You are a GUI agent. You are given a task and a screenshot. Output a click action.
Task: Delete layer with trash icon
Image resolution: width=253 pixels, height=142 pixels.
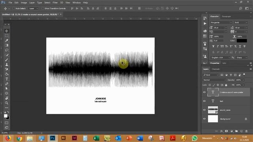(246, 131)
